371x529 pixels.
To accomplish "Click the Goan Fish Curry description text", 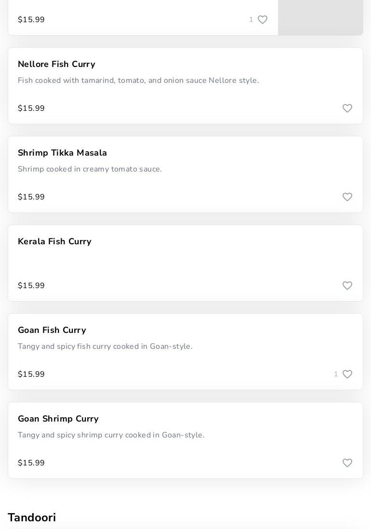I will point(105,346).
